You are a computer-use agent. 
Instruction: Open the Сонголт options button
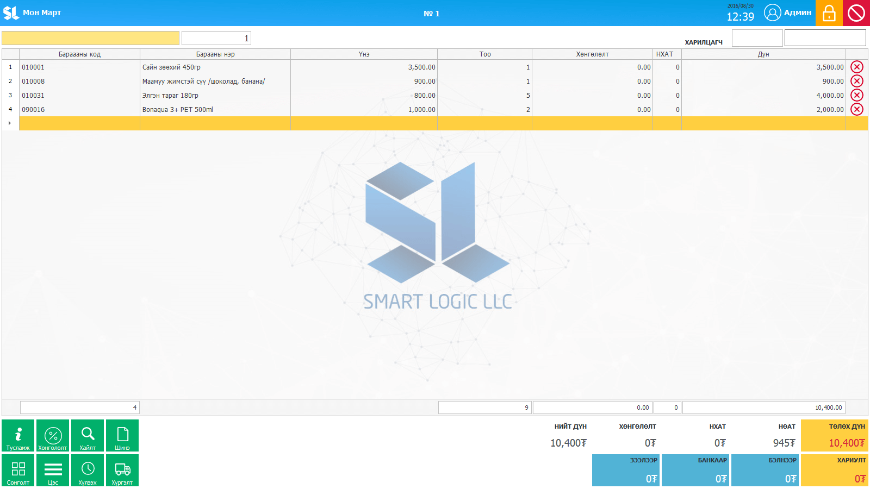[x=18, y=470]
